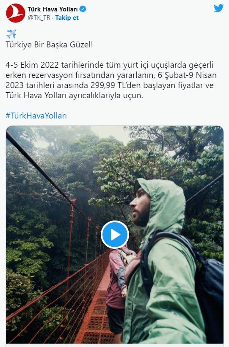Click the airplane emoji above the tweet

[11, 33]
